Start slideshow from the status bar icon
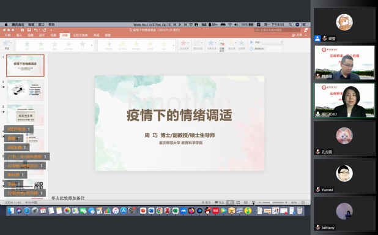This screenshot has height=235, width=378. (253, 203)
